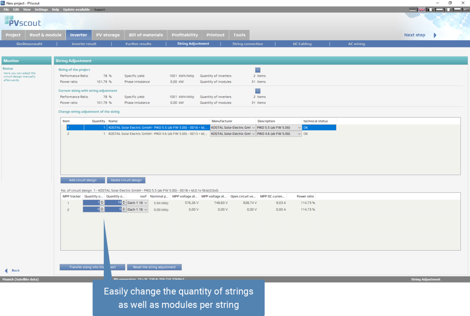Open the Tools tab
470x316 pixels.
[x=239, y=35]
